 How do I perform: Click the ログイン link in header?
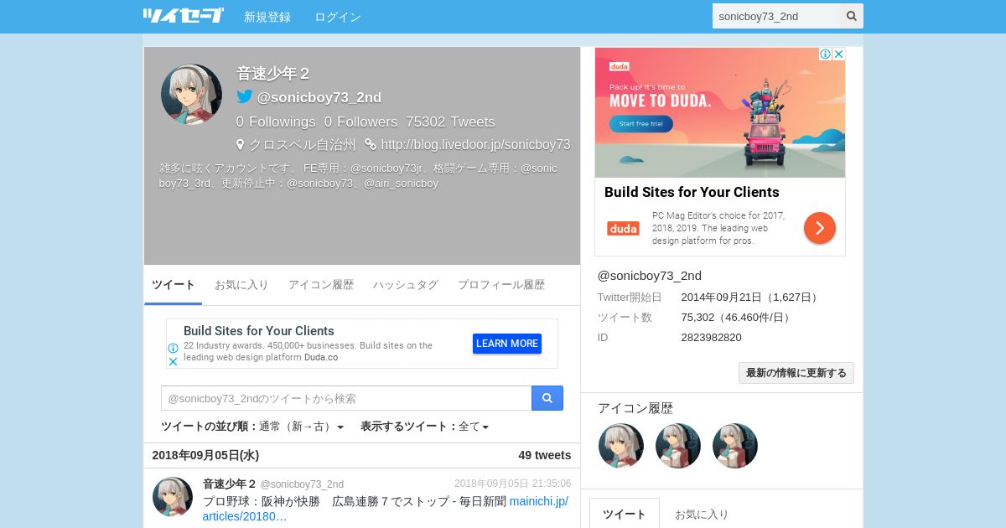click(338, 17)
